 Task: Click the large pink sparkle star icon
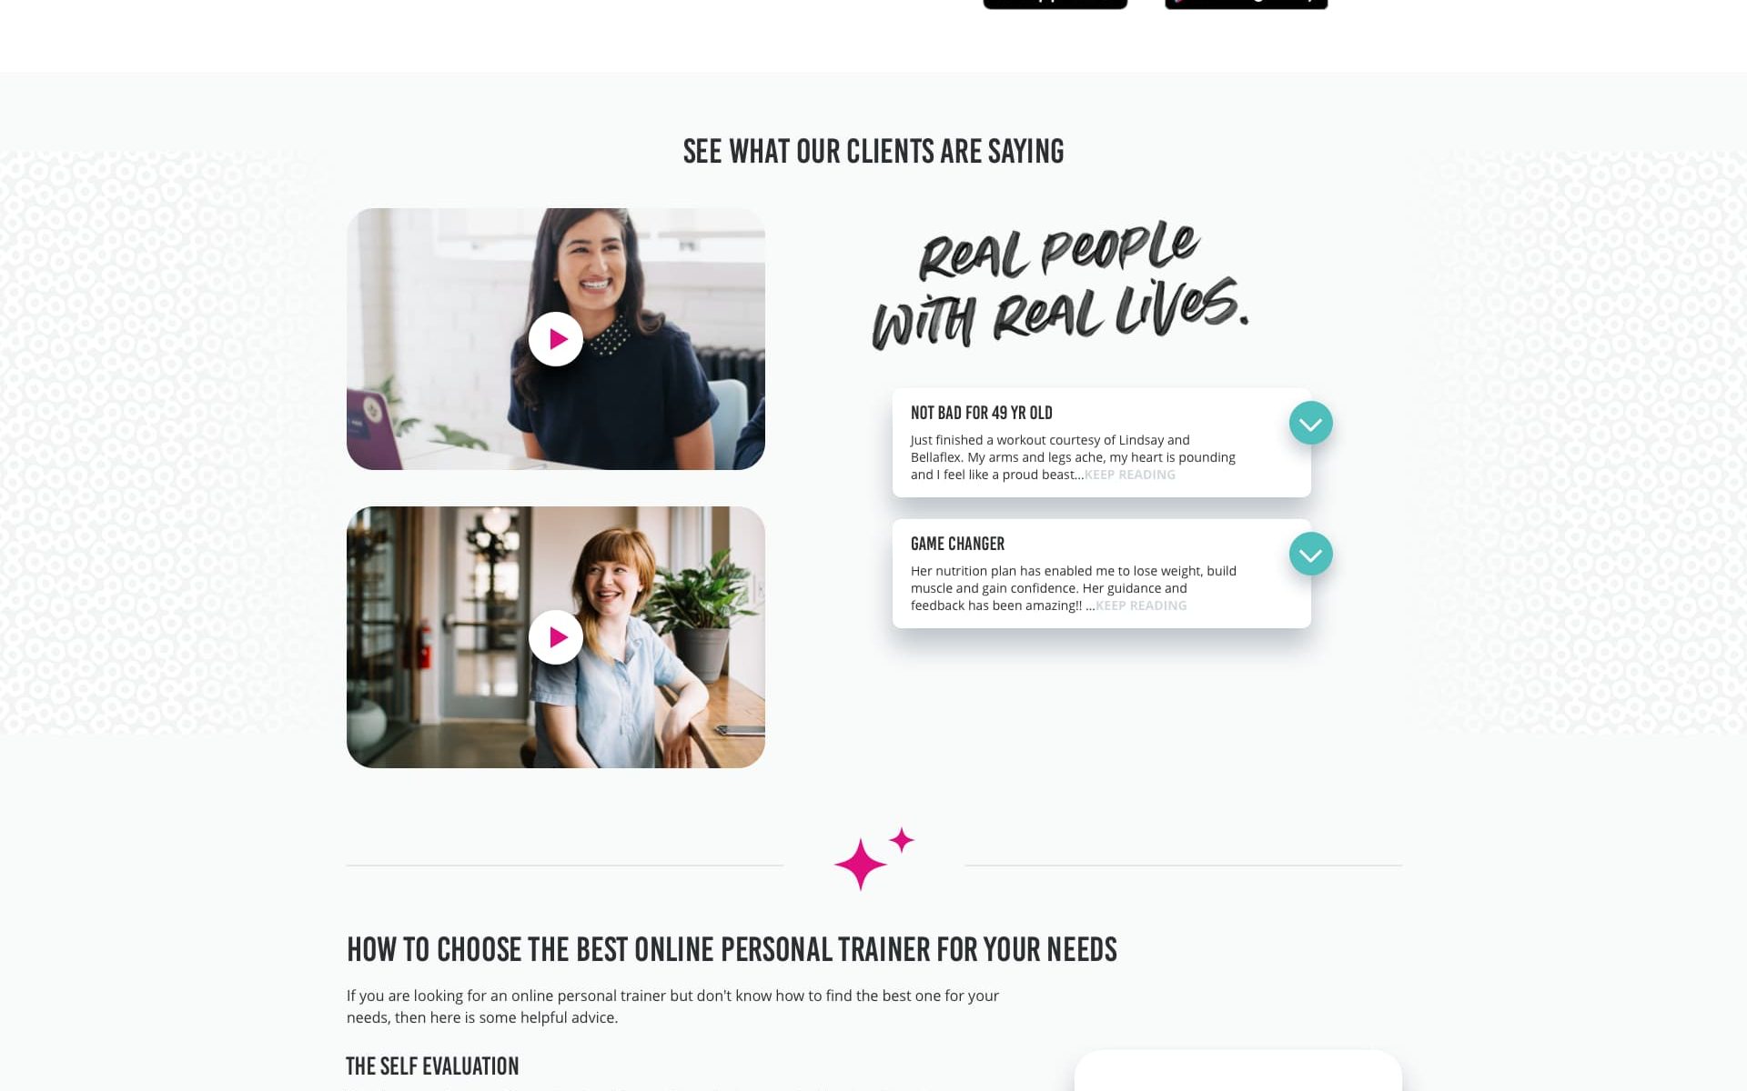860,865
